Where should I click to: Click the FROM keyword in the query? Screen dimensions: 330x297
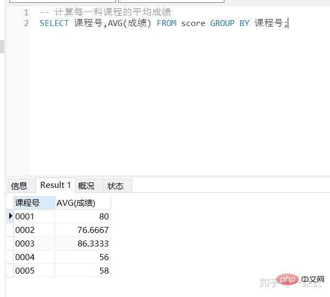coord(167,23)
